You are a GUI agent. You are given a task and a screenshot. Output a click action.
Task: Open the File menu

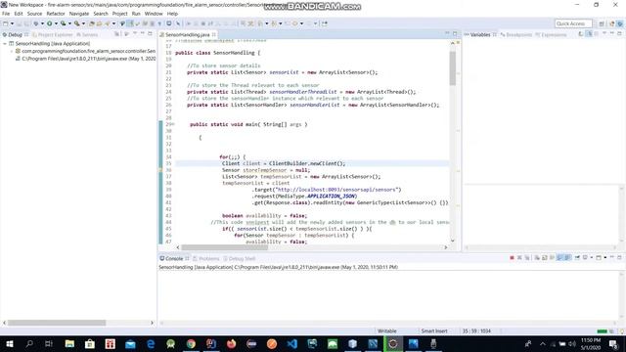pos(6,14)
